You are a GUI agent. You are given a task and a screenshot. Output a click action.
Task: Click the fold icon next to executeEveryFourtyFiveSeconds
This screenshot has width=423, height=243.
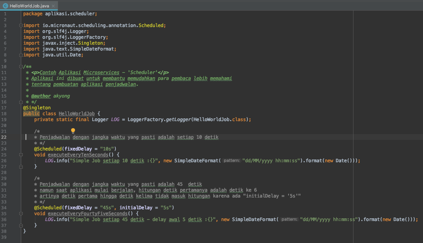click(21, 214)
